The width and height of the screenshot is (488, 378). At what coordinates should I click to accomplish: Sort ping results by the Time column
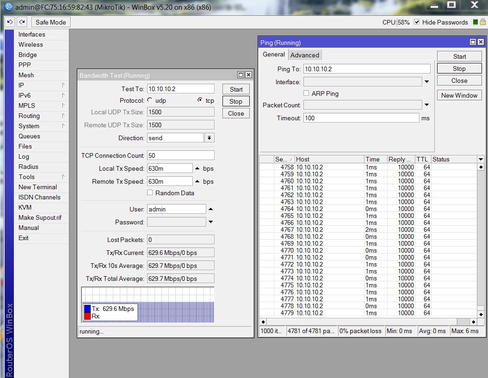[x=376, y=160]
